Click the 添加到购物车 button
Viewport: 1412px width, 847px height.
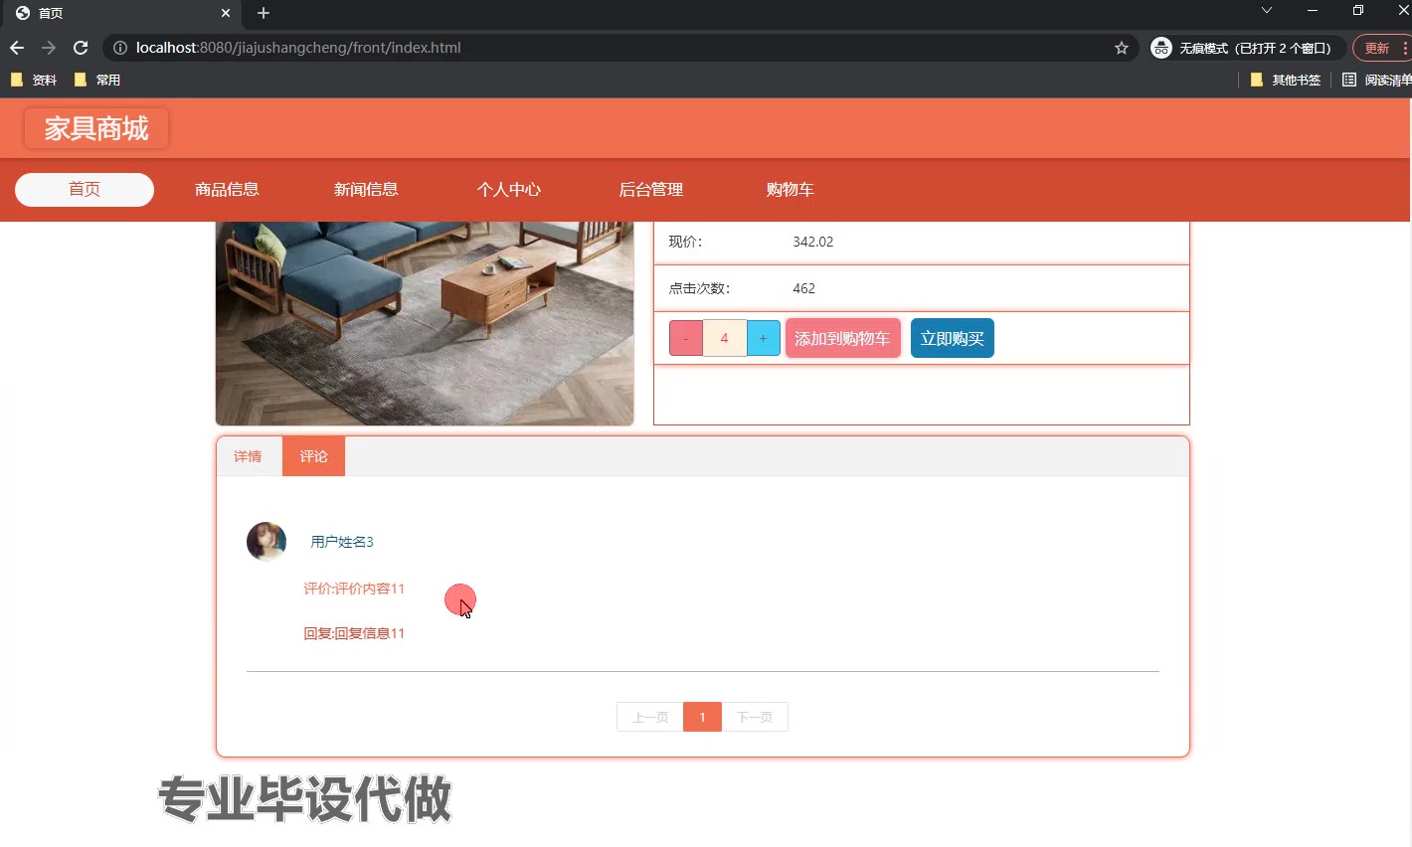[842, 338]
